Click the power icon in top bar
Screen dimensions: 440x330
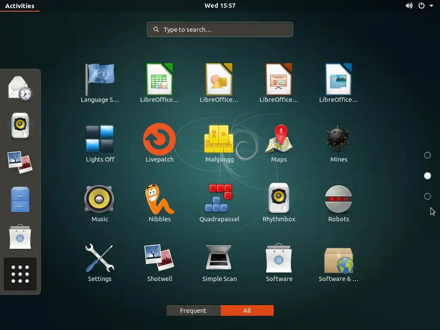tap(422, 6)
